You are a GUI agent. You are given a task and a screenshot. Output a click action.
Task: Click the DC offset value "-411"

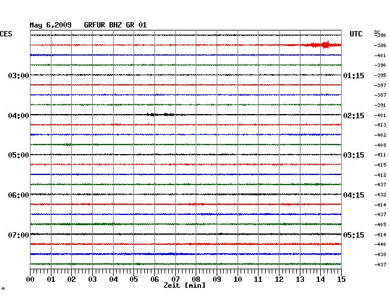click(380, 155)
